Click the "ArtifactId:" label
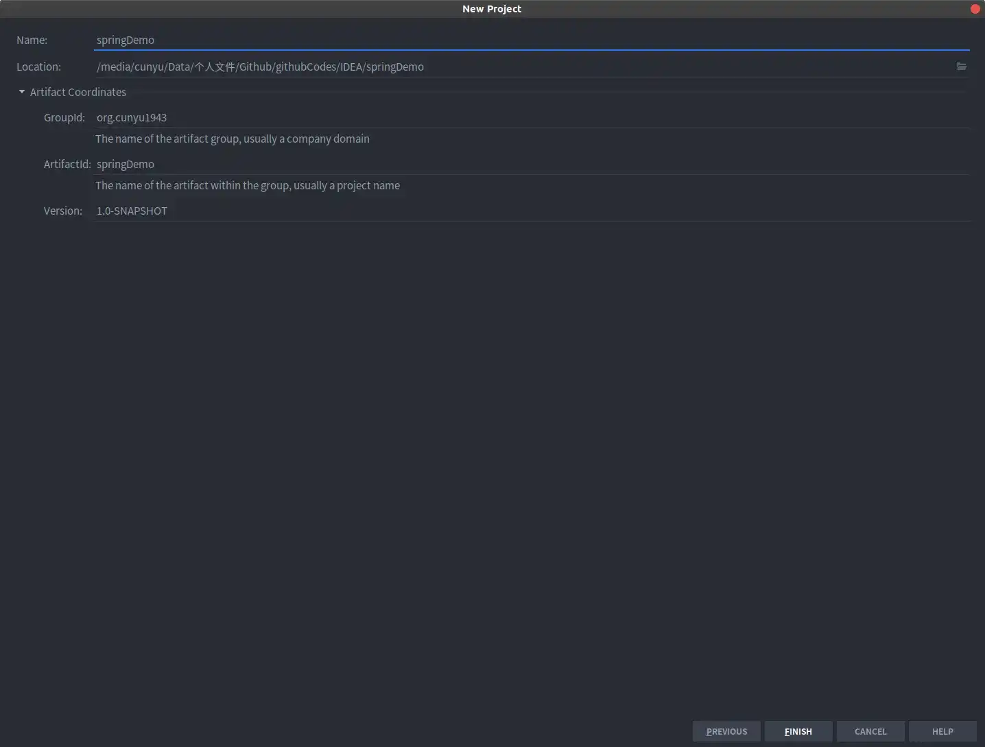The height and width of the screenshot is (747, 985). 67,164
